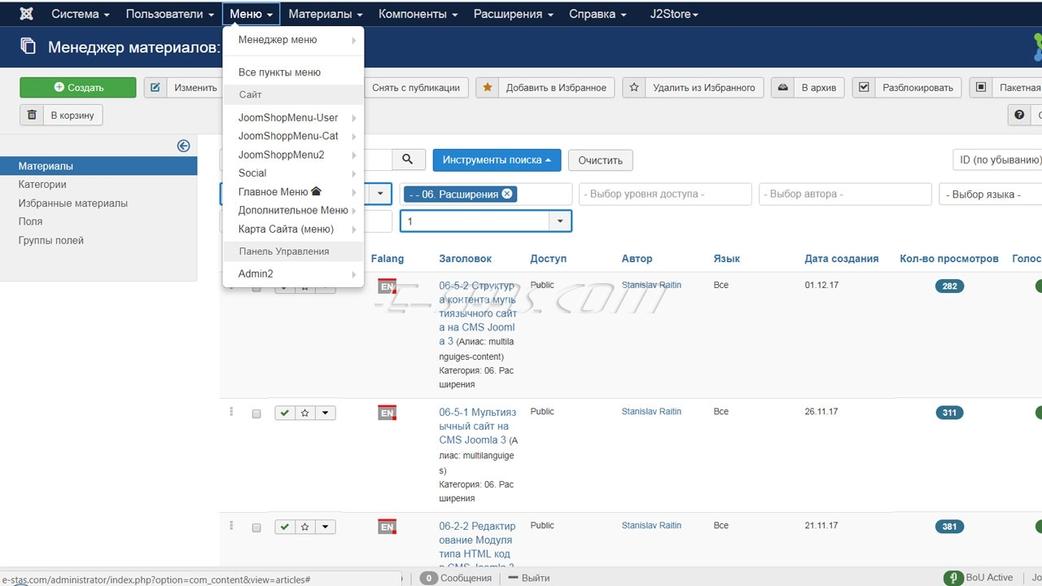Open the Компоненты menu
The height and width of the screenshot is (586, 1042).
418,14
